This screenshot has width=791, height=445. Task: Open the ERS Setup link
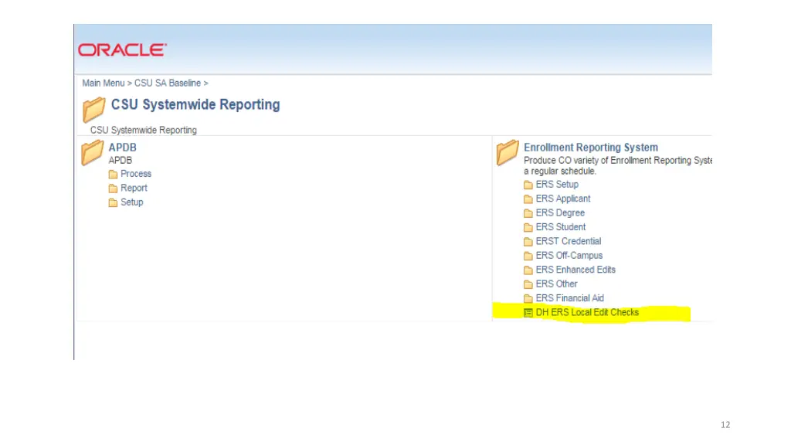point(557,184)
